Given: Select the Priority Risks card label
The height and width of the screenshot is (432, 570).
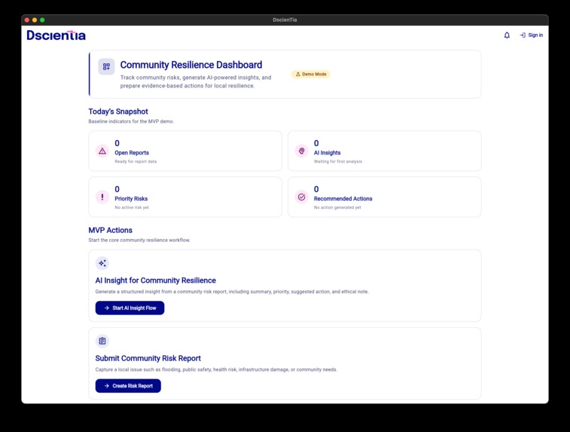Looking at the screenshot, I should [131, 199].
